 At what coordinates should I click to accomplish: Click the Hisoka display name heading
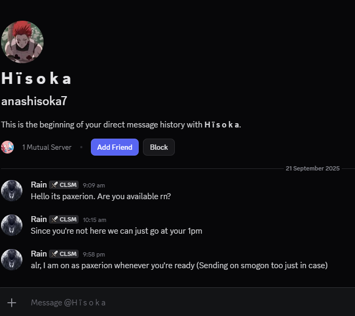(36, 79)
